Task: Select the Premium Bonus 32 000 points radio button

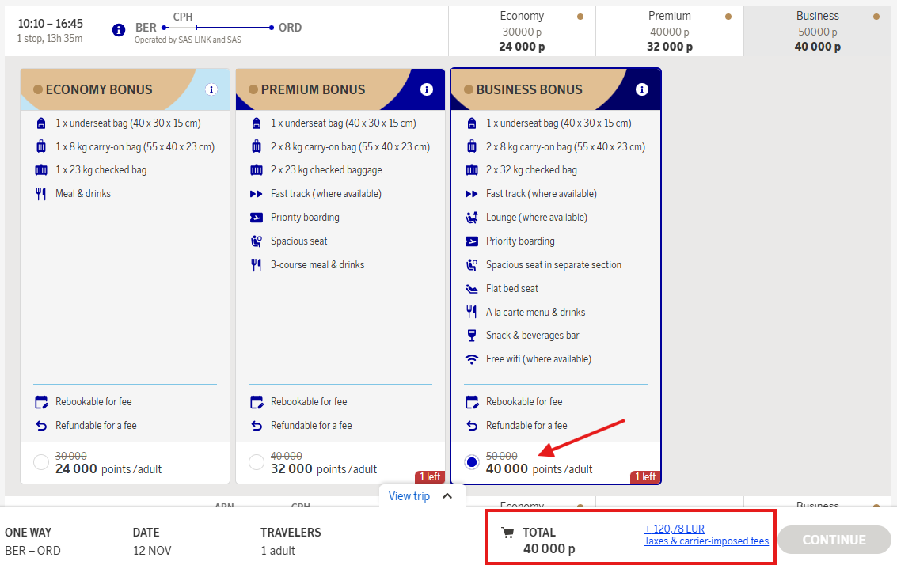Action: [256, 461]
